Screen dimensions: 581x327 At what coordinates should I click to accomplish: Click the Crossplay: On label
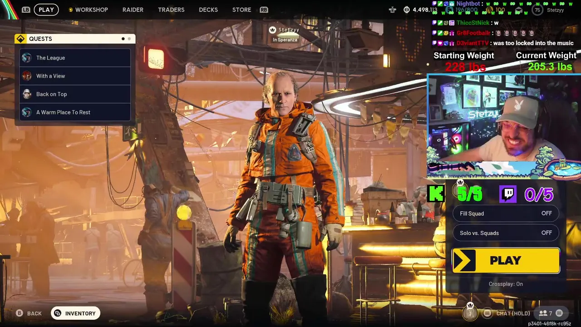tap(506, 284)
